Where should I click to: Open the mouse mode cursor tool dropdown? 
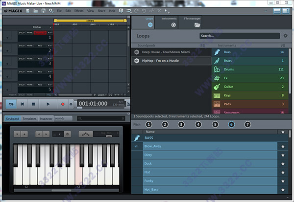click(x=167, y=11)
